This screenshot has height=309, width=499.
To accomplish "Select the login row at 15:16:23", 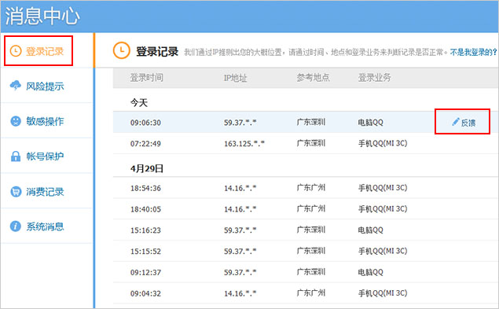I will (x=306, y=230).
